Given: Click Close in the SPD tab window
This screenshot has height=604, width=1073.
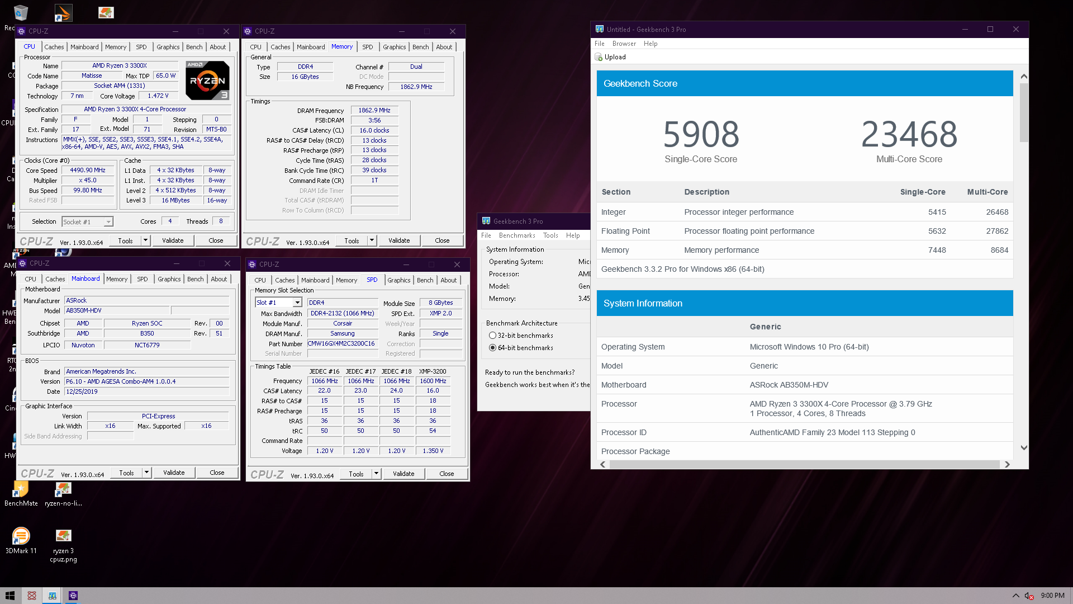Looking at the screenshot, I should pos(447,474).
